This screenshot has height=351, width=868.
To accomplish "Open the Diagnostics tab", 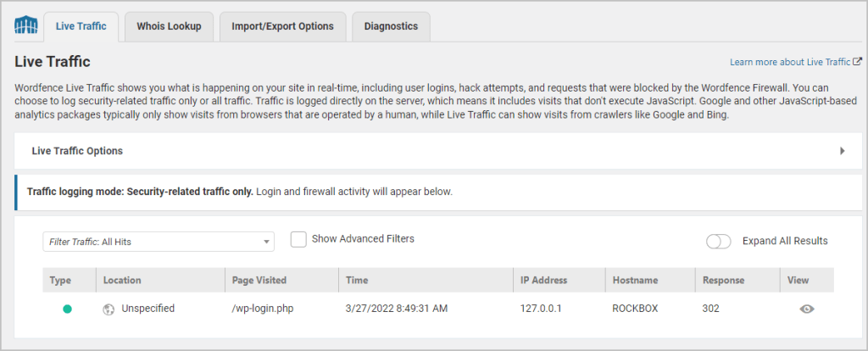I will click(391, 26).
